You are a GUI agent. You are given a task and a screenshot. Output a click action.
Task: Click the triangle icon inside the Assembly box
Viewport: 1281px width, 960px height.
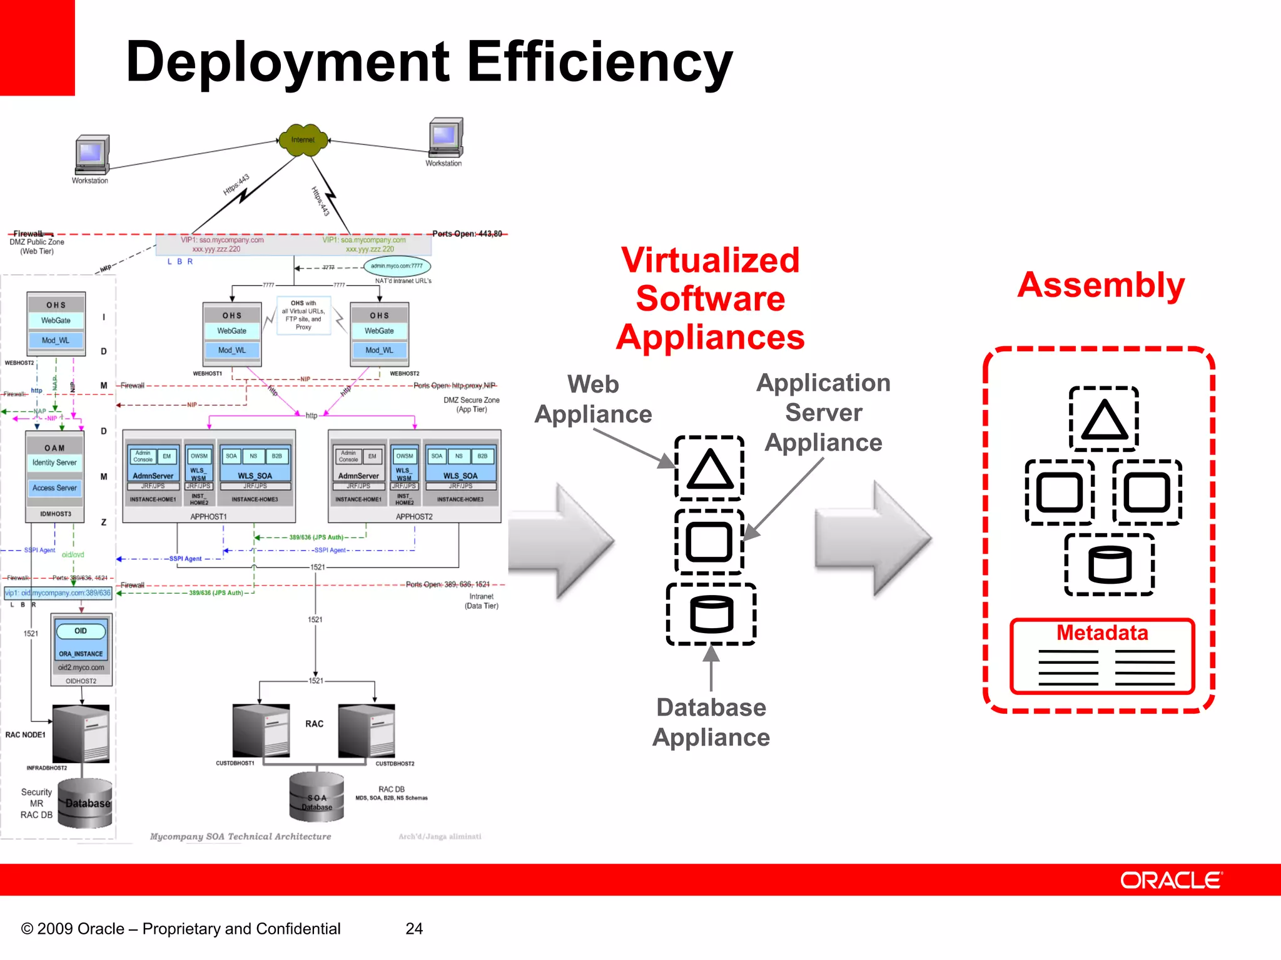[1104, 419]
